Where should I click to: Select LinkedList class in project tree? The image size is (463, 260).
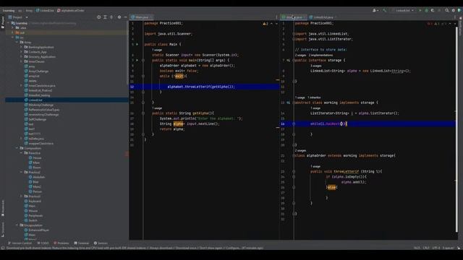point(35,100)
